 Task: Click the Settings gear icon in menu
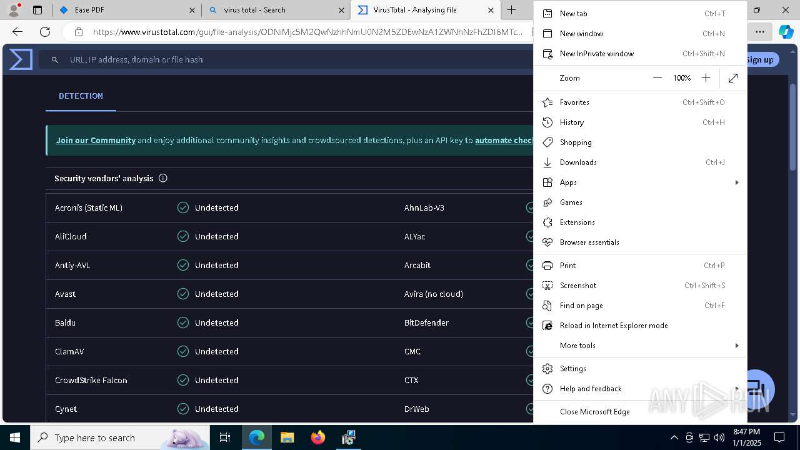[x=547, y=369]
